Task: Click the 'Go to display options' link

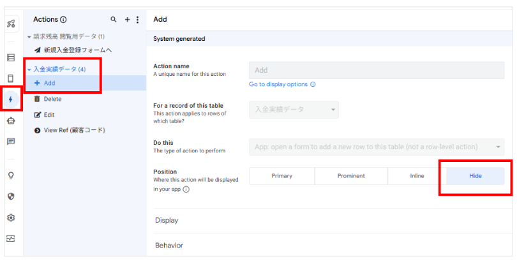Action: pyautogui.click(x=278, y=84)
